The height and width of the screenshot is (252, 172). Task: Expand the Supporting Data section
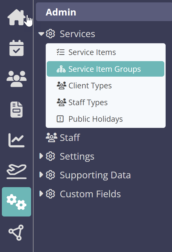coord(41,175)
